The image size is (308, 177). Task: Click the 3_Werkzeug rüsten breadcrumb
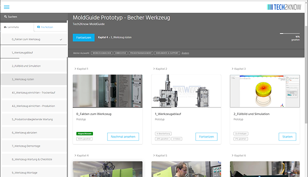(x=121, y=37)
